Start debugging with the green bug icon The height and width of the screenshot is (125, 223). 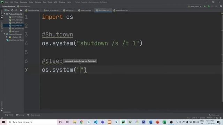click(208, 6)
